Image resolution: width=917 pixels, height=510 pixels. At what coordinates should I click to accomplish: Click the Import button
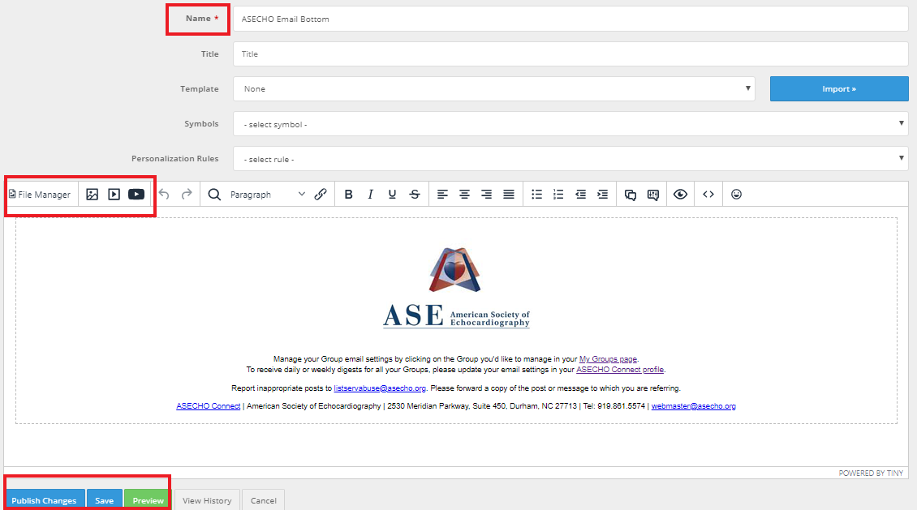pos(838,89)
